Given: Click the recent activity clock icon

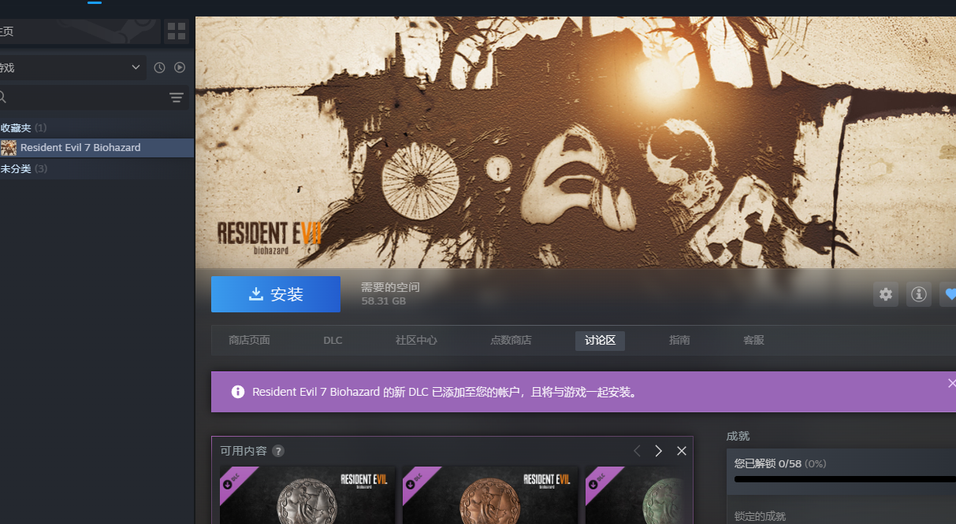Looking at the screenshot, I should (159, 68).
